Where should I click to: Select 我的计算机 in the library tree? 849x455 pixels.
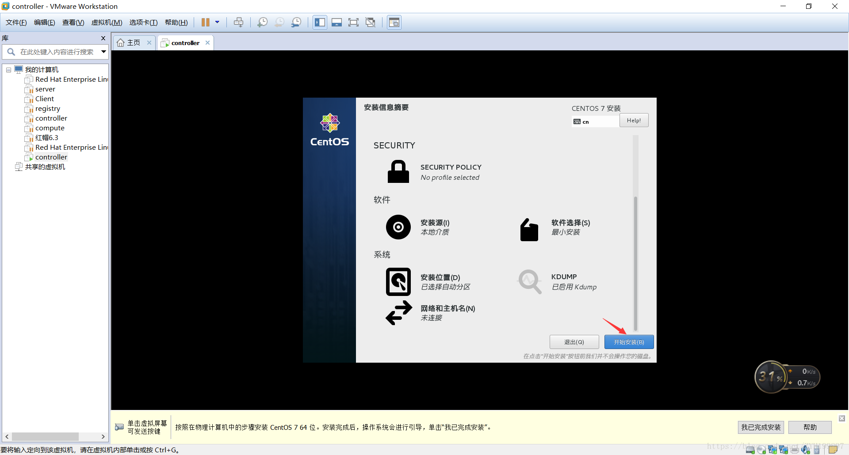click(42, 70)
